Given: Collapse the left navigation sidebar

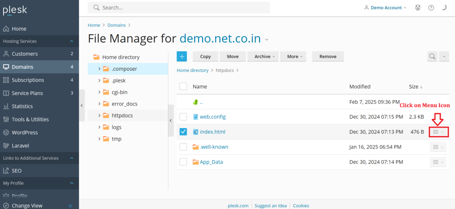Looking at the screenshot, I should coord(82,105).
